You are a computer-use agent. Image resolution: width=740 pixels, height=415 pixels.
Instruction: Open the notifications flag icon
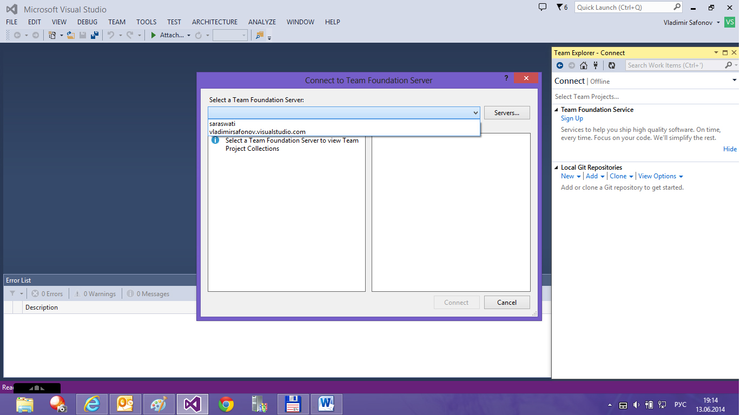pos(559,7)
